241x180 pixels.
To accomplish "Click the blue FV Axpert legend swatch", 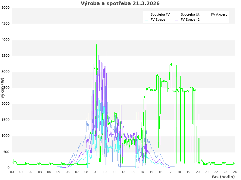I will (207, 15).
